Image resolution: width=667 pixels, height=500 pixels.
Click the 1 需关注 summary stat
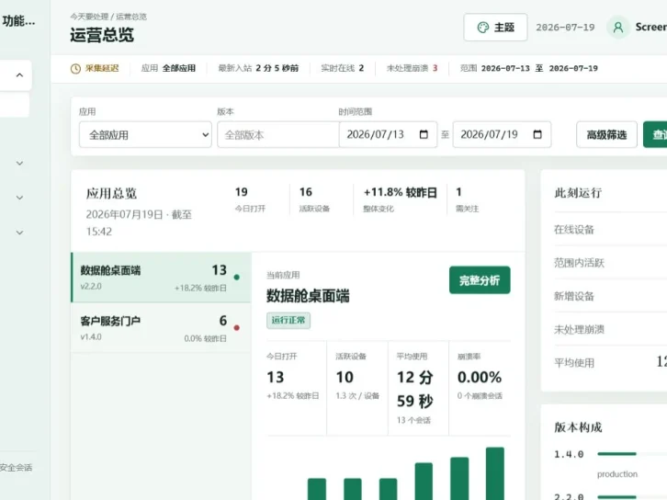467,200
